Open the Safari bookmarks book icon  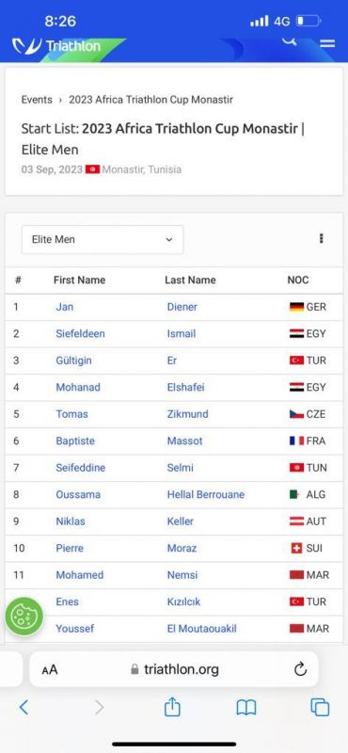[x=246, y=708]
